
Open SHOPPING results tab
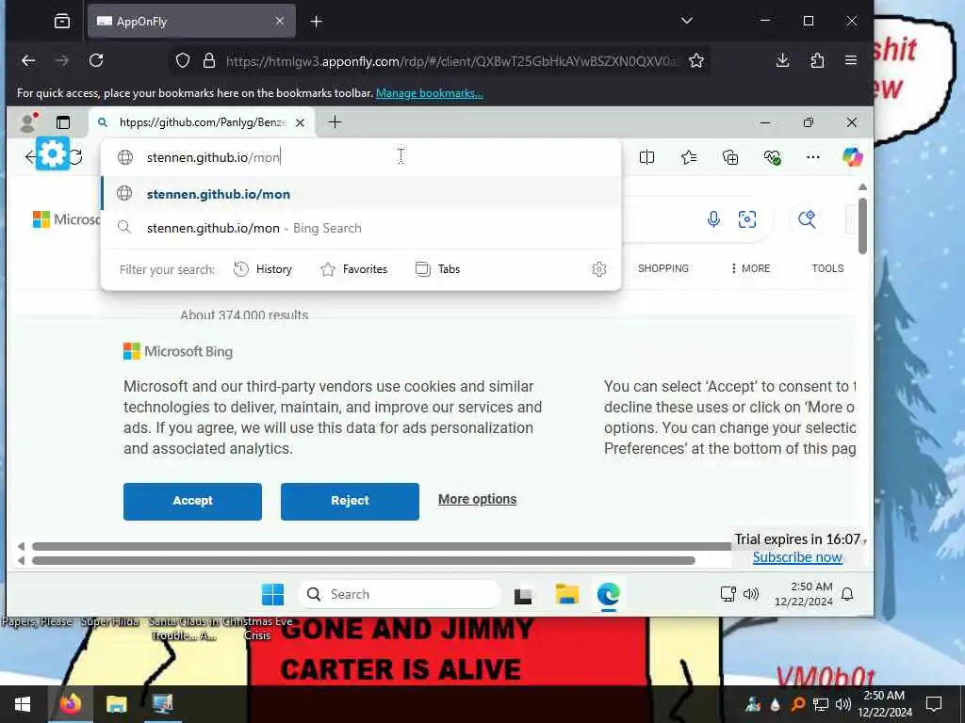point(663,268)
